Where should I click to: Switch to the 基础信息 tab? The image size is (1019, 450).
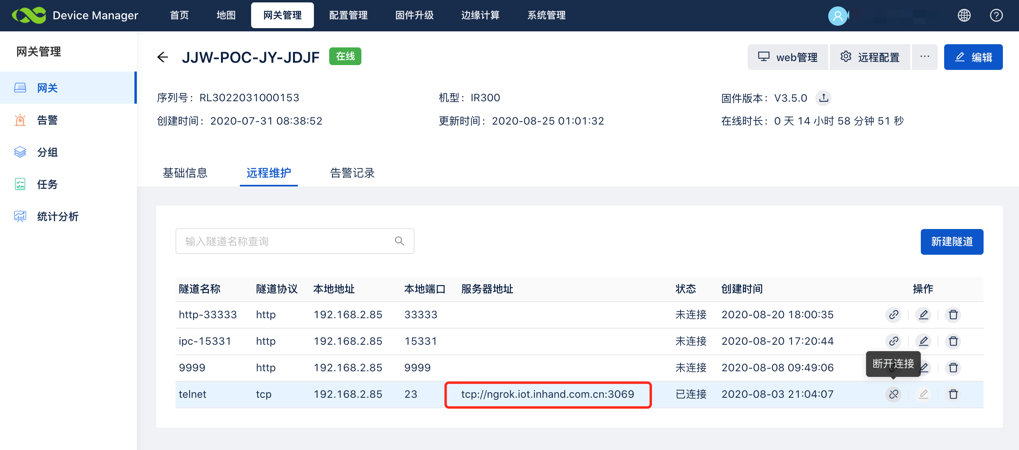[x=185, y=173]
